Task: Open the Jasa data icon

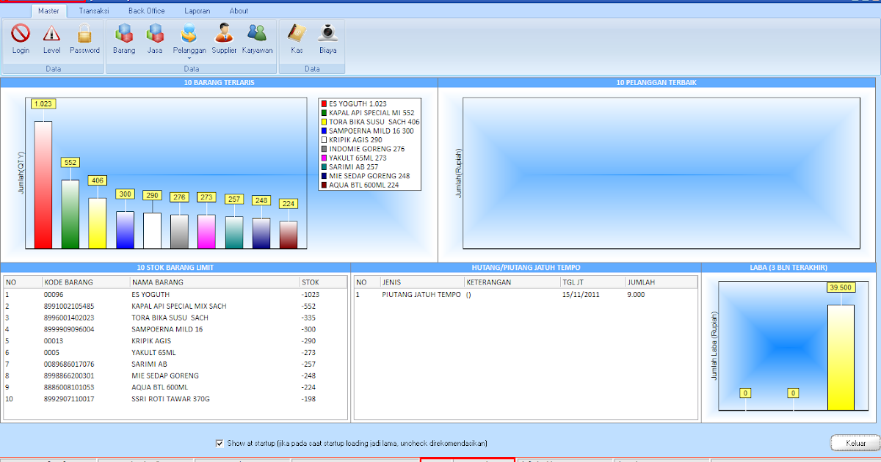Action: point(155,39)
